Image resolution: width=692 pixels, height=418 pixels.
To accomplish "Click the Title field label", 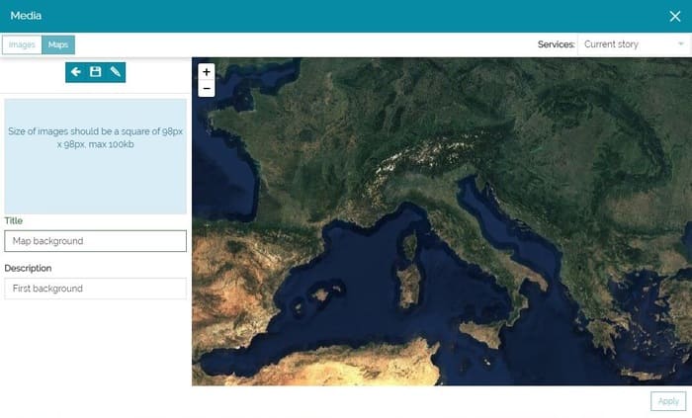I will pyautogui.click(x=14, y=221).
